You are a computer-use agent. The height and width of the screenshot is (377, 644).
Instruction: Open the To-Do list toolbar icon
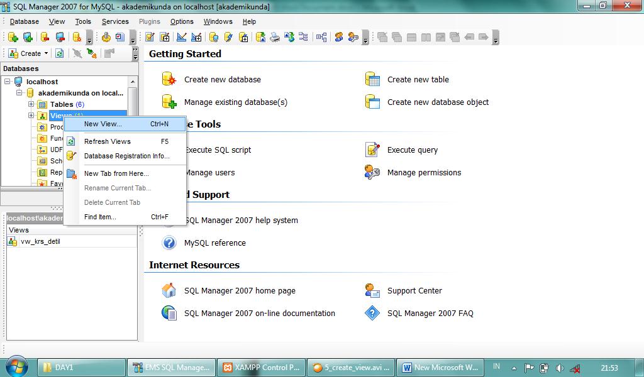click(x=120, y=37)
